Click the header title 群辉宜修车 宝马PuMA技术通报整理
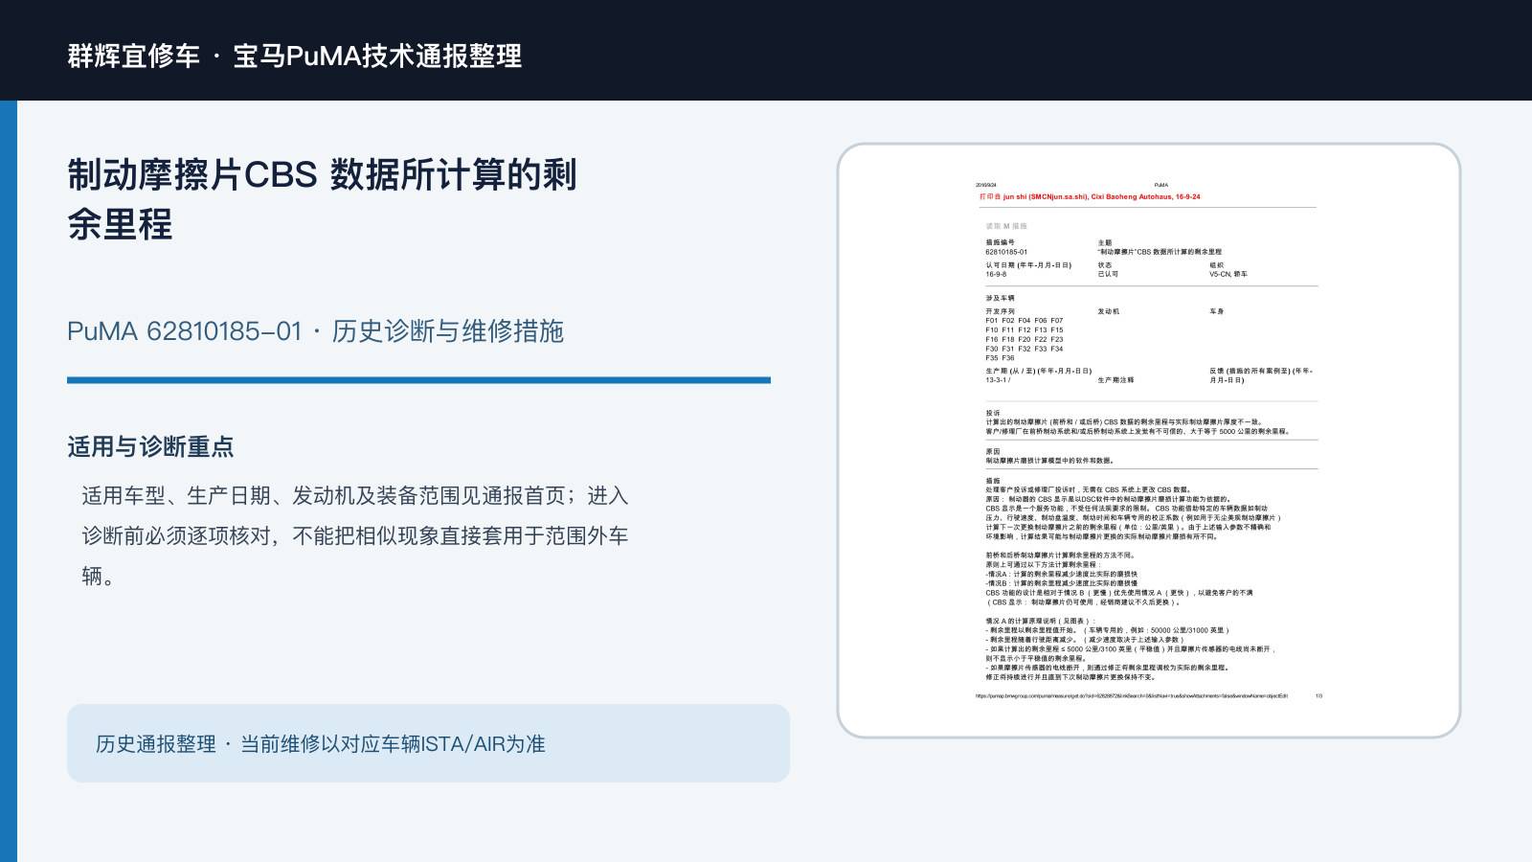The height and width of the screenshot is (862, 1532). coord(295,56)
